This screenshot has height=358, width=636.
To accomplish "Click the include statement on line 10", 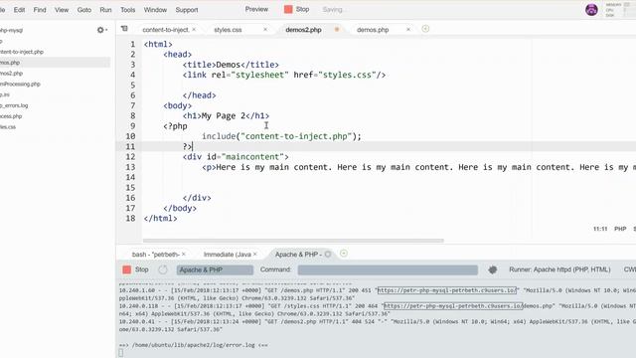I will pyautogui.click(x=281, y=136).
